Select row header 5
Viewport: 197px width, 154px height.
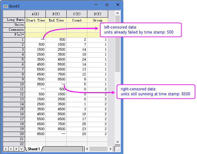(x=14, y=59)
